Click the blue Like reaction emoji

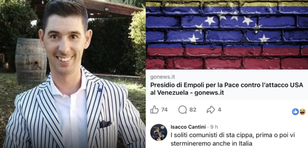point(295,112)
